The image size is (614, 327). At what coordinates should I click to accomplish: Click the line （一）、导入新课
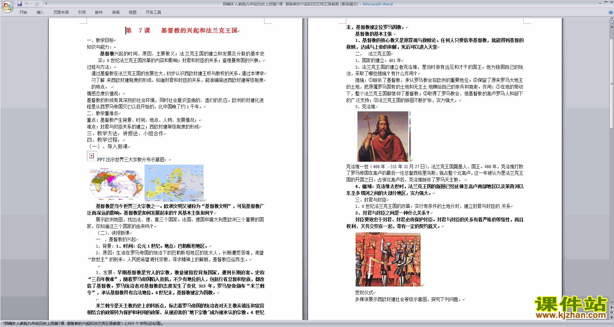tap(107, 146)
